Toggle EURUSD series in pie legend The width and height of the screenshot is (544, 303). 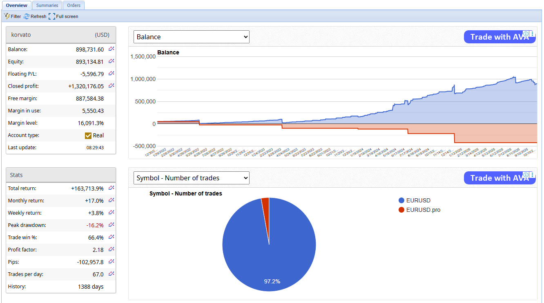414,200
